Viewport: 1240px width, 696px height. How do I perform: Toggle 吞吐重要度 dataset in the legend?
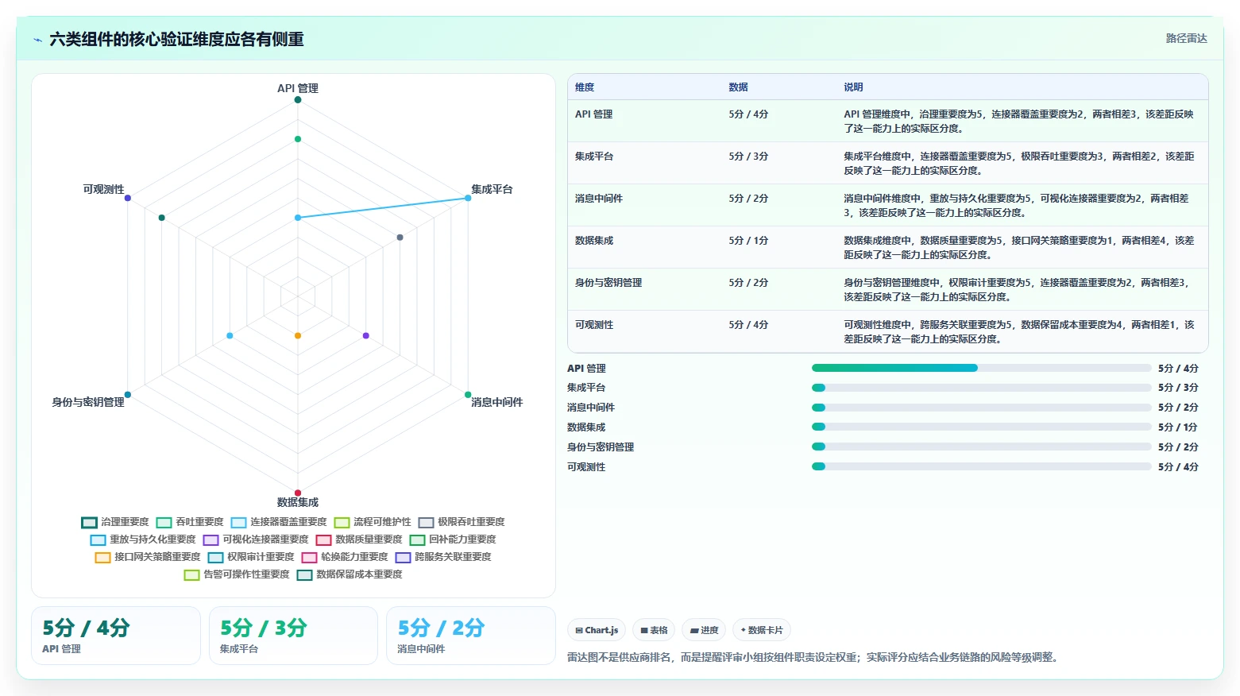point(190,522)
